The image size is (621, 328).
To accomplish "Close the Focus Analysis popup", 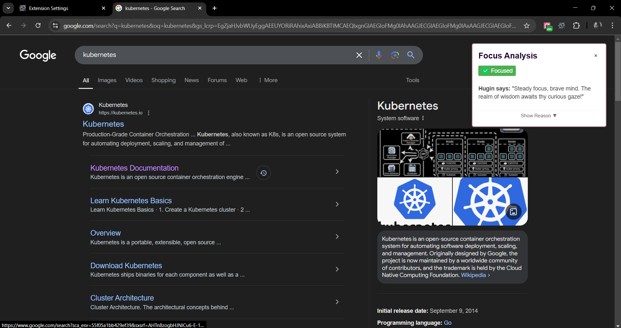I will click(x=596, y=56).
